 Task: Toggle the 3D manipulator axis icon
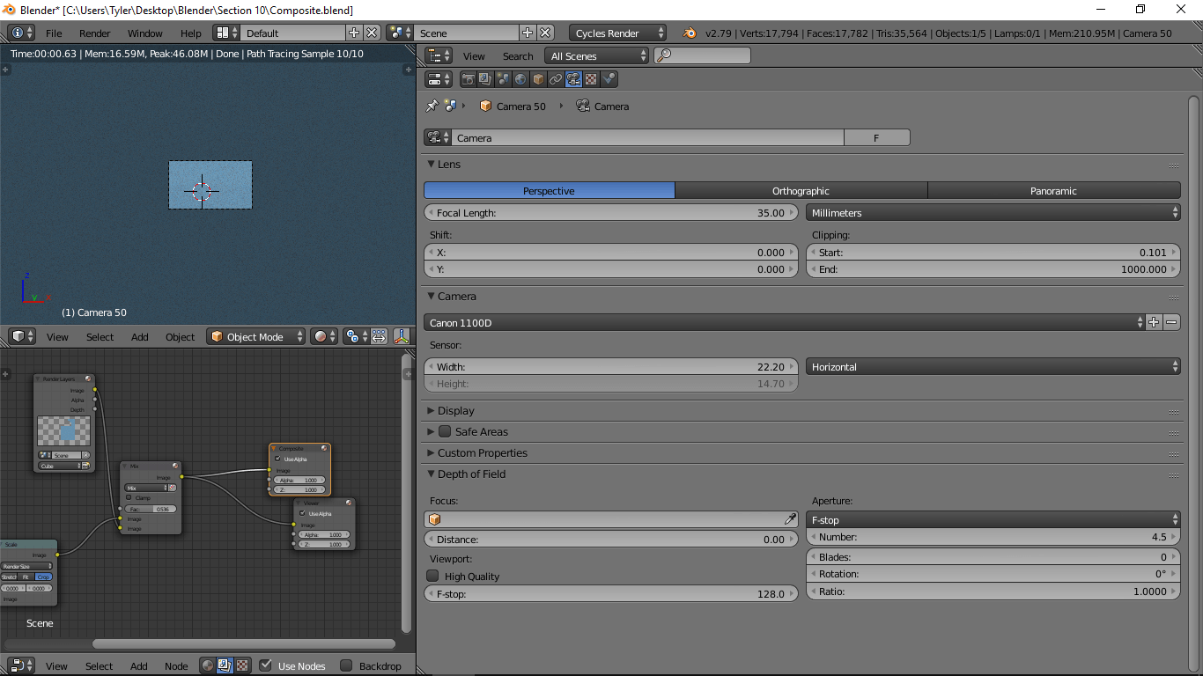402,336
